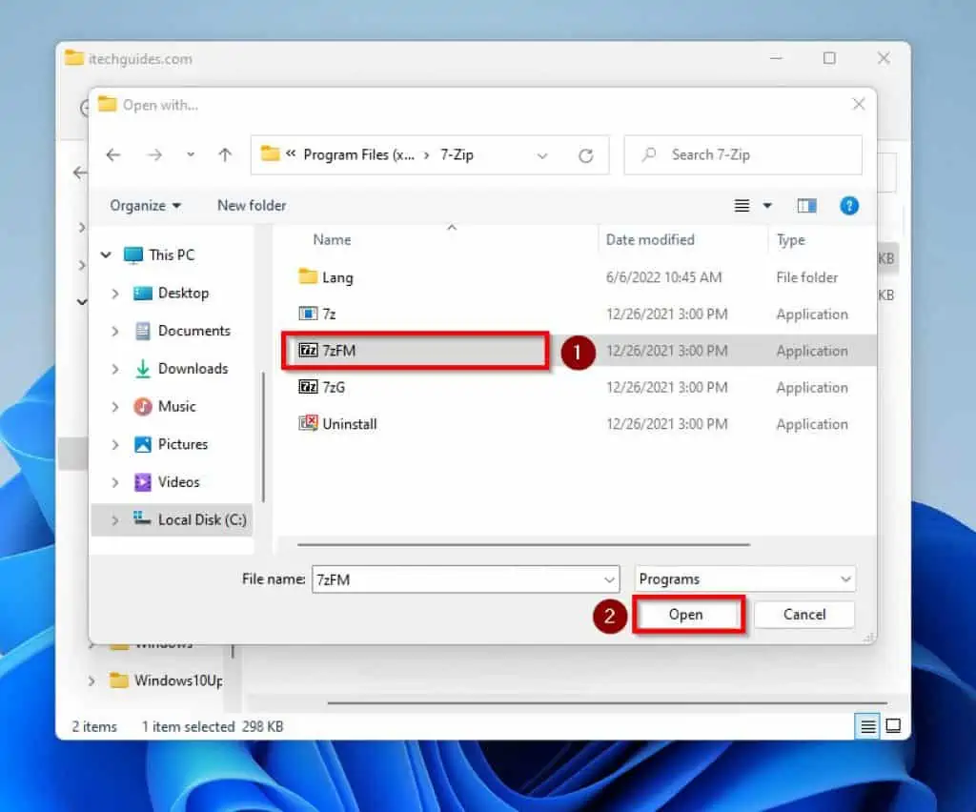Click the 7-Zip breadcrumb segment
The height and width of the screenshot is (812, 976).
tap(457, 155)
